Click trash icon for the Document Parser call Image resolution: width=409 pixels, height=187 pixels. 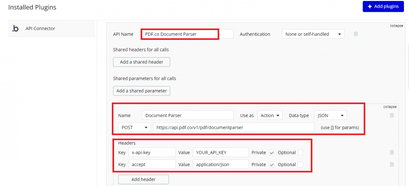[392, 115]
